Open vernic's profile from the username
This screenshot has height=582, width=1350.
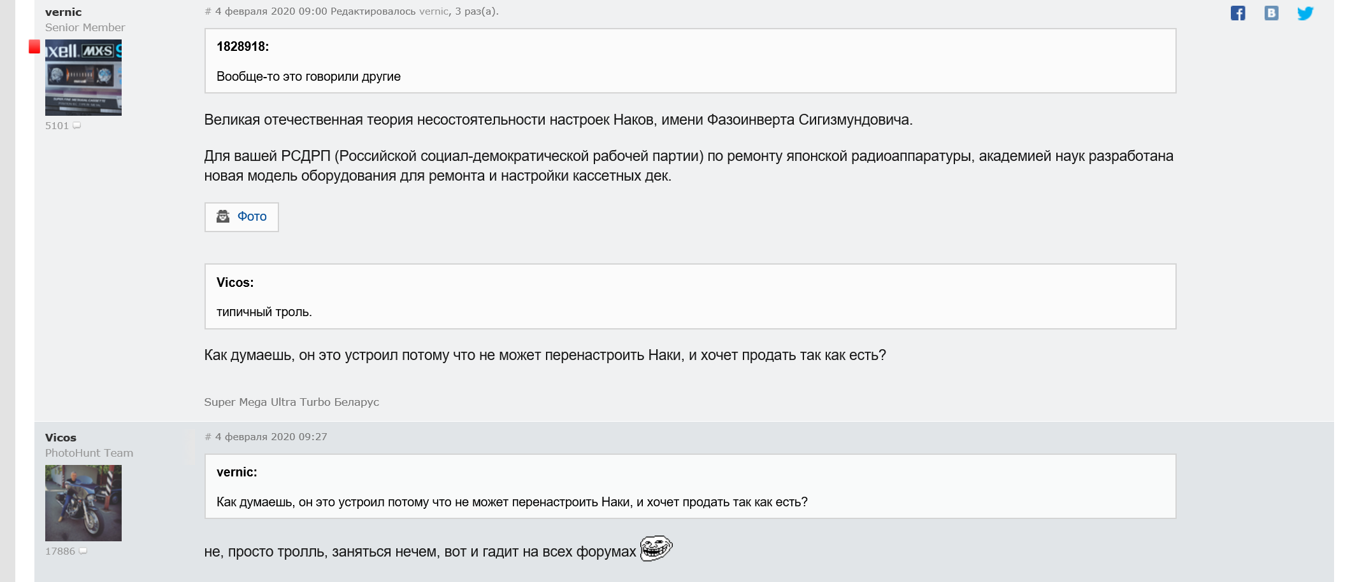[x=63, y=12]
